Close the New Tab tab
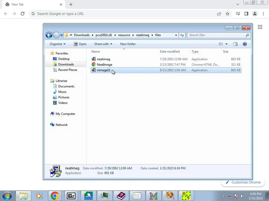Image resolution: width=269 pixels, height=201 pixels. click(61, 4)
